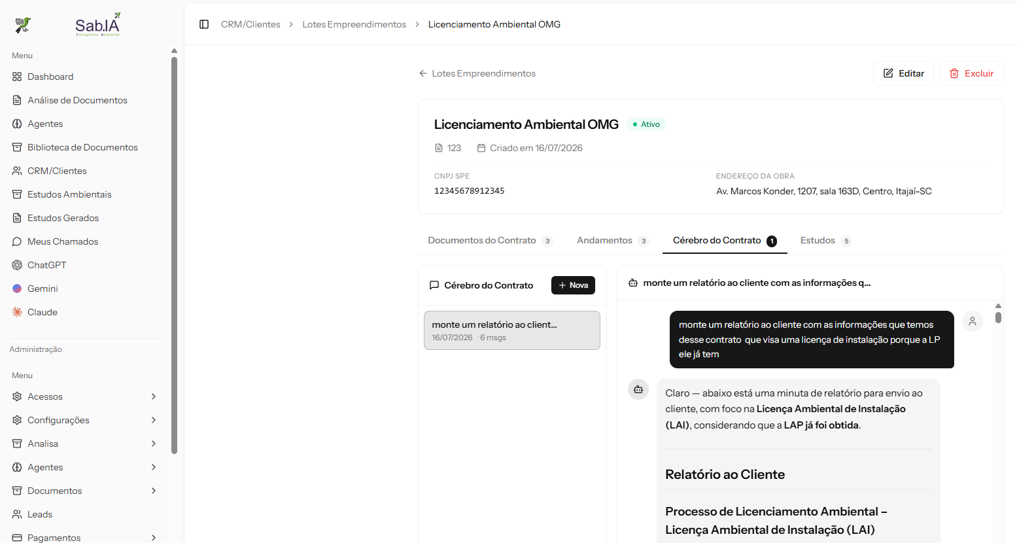Click the sidebar scrollbar
This screenshot has width=1017, height=543.
[x=174, y=255]
